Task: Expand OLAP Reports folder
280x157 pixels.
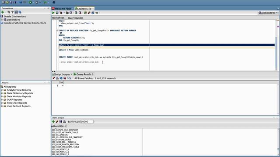Action: pyautogui.click(x=2, y=99)
